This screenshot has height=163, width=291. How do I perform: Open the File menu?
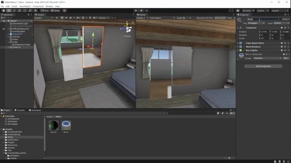point(2,6)
